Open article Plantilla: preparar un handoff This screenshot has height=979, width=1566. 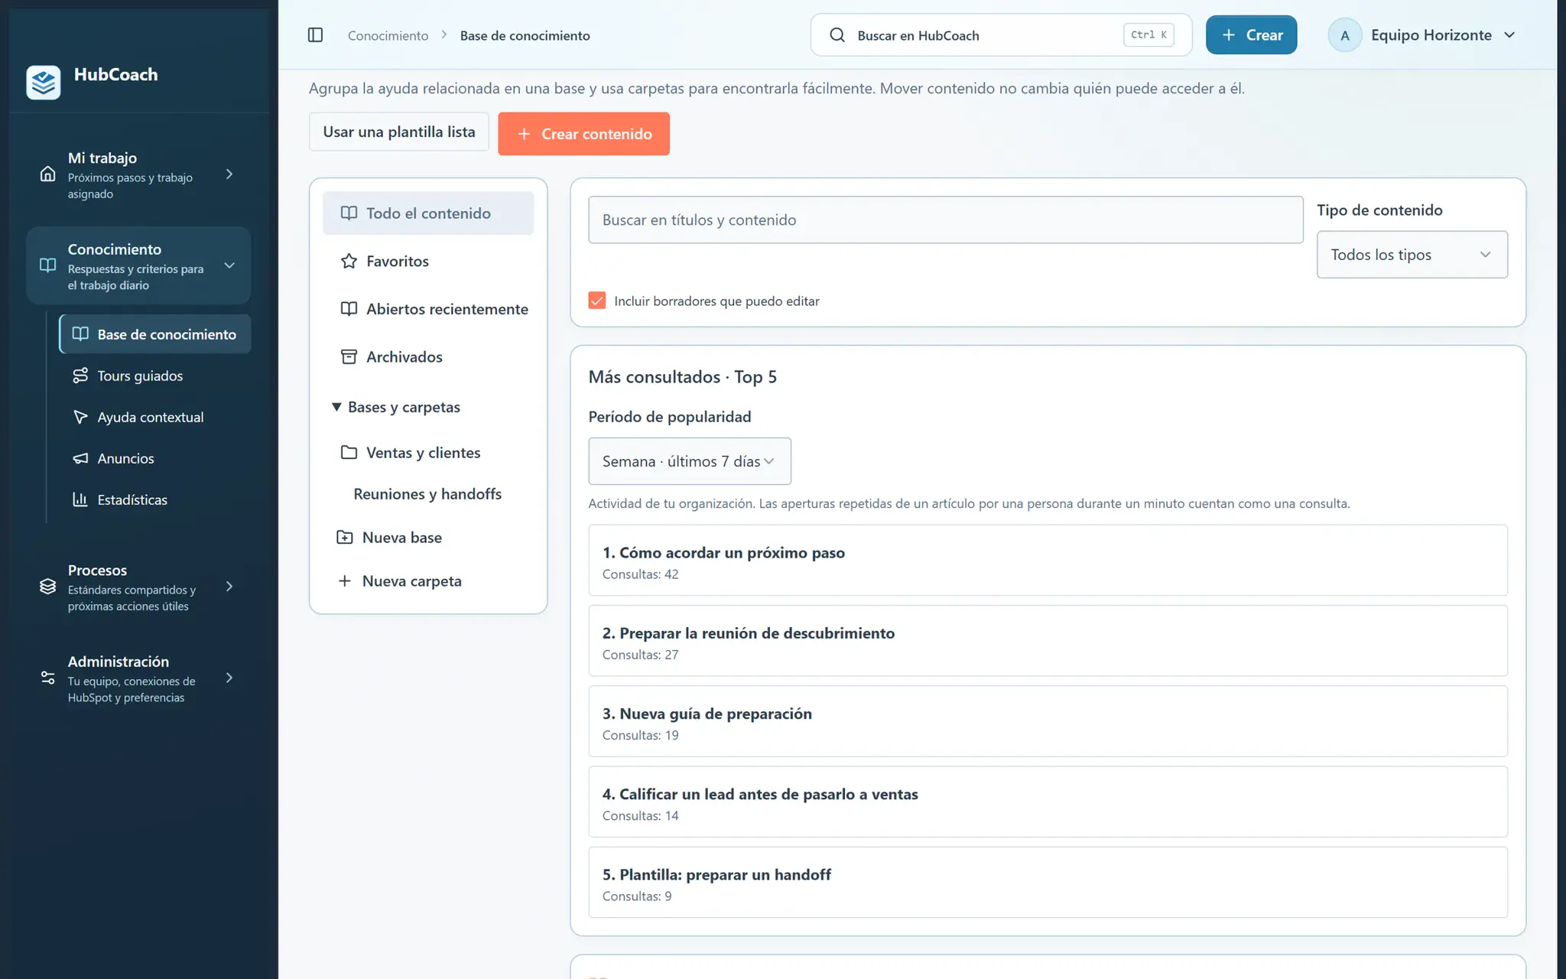click(1048, 883)
